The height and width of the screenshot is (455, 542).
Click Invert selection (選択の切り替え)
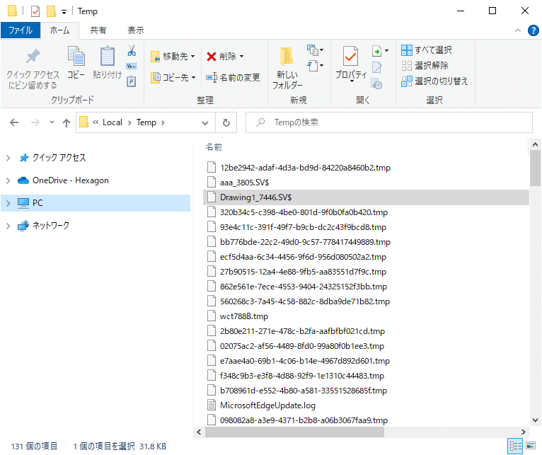(434, 81)
